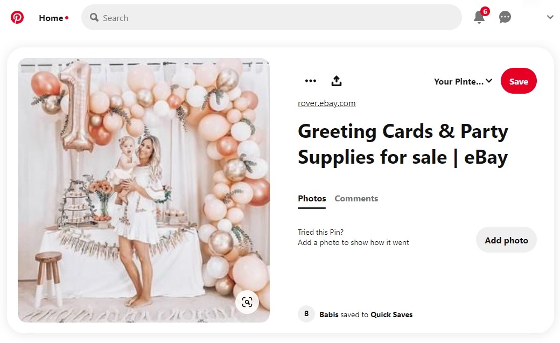Open the 'Your Pinte...' board dropdown
560x343 pixels.
coord(463,81)
